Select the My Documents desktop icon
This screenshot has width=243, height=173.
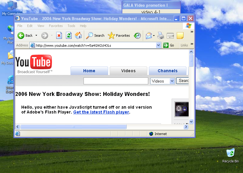[x=7, y=57]
